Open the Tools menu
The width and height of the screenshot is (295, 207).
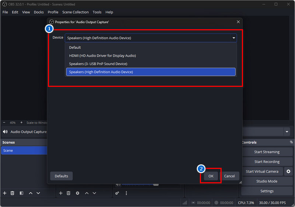[x=97, y=12]
